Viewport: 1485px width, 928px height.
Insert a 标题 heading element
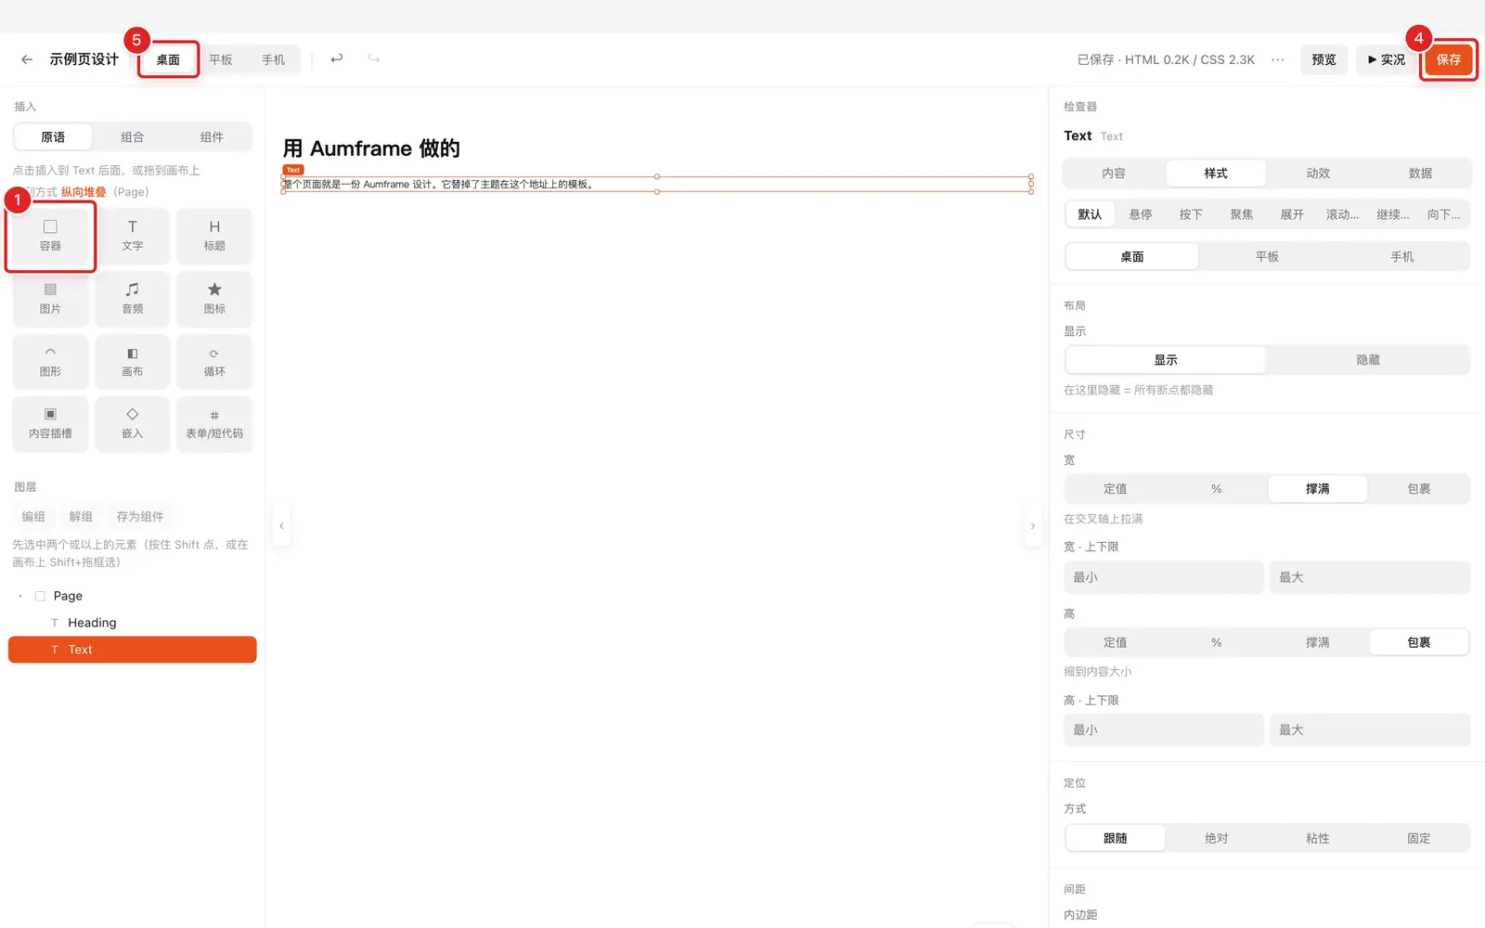point(214,236)
